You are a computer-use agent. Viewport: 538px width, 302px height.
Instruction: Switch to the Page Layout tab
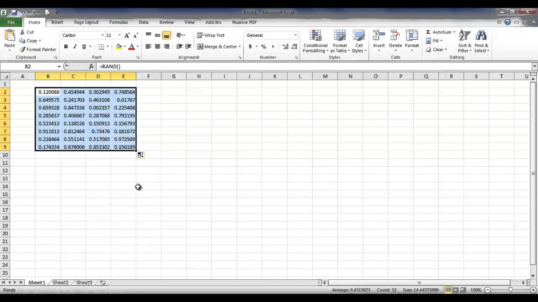[x=86, y=22]
